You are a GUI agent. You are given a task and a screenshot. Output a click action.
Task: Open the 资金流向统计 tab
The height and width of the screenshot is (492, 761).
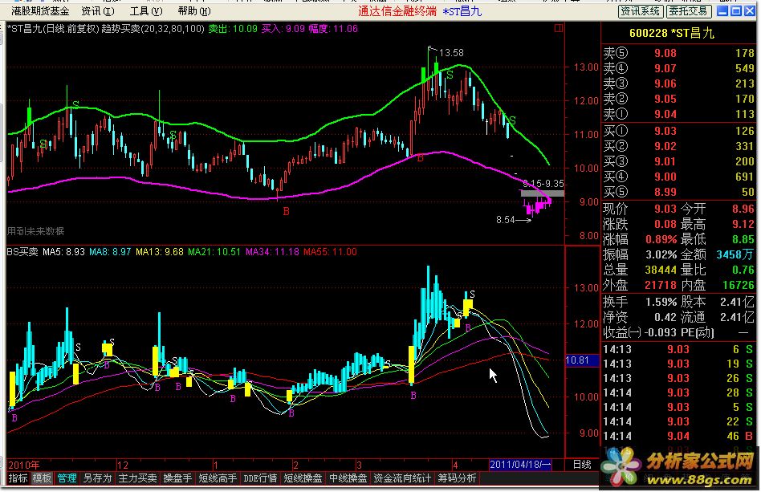[402, 478]
